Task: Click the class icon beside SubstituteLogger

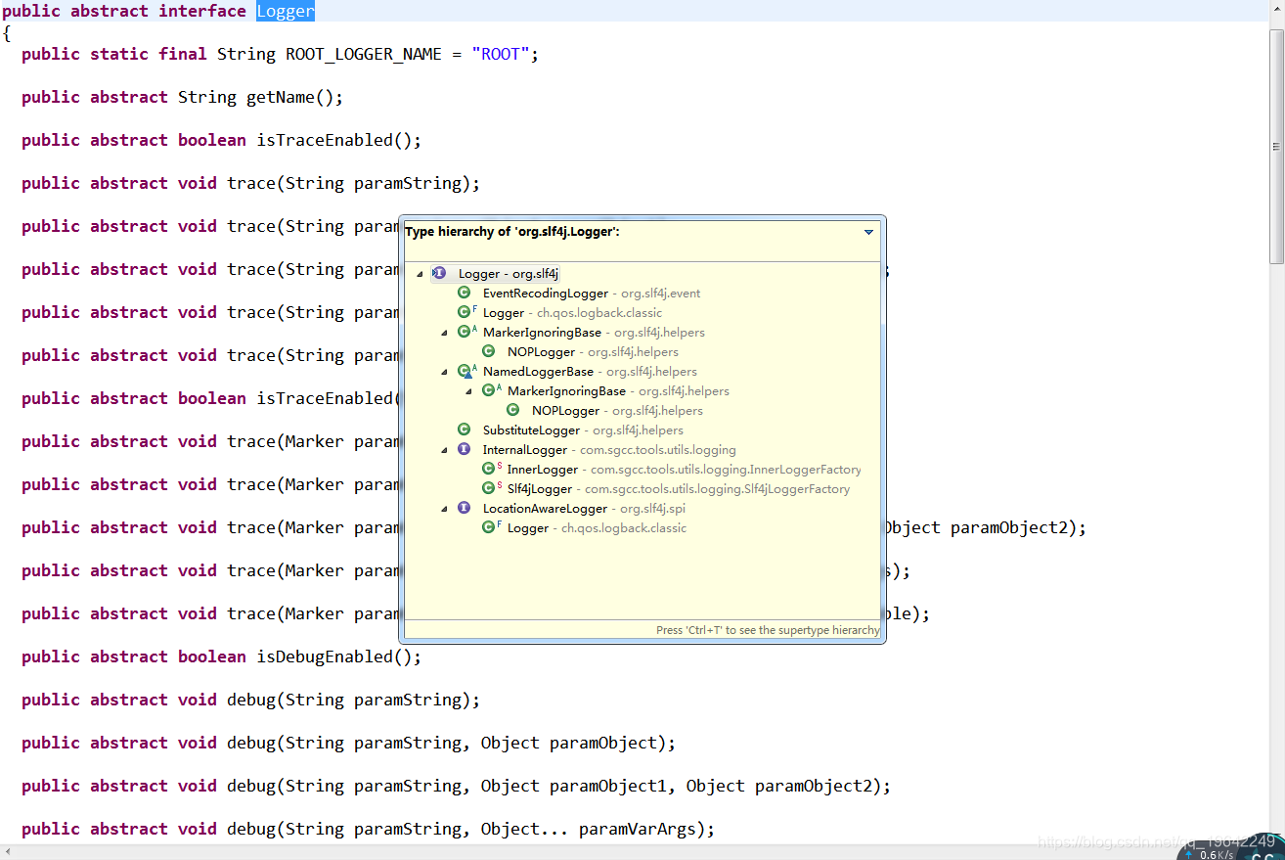Action: coord(464,430)
